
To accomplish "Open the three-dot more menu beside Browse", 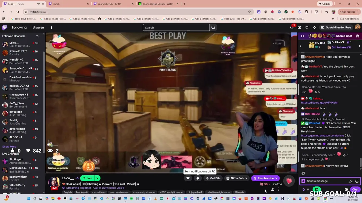I will point(51,27).
